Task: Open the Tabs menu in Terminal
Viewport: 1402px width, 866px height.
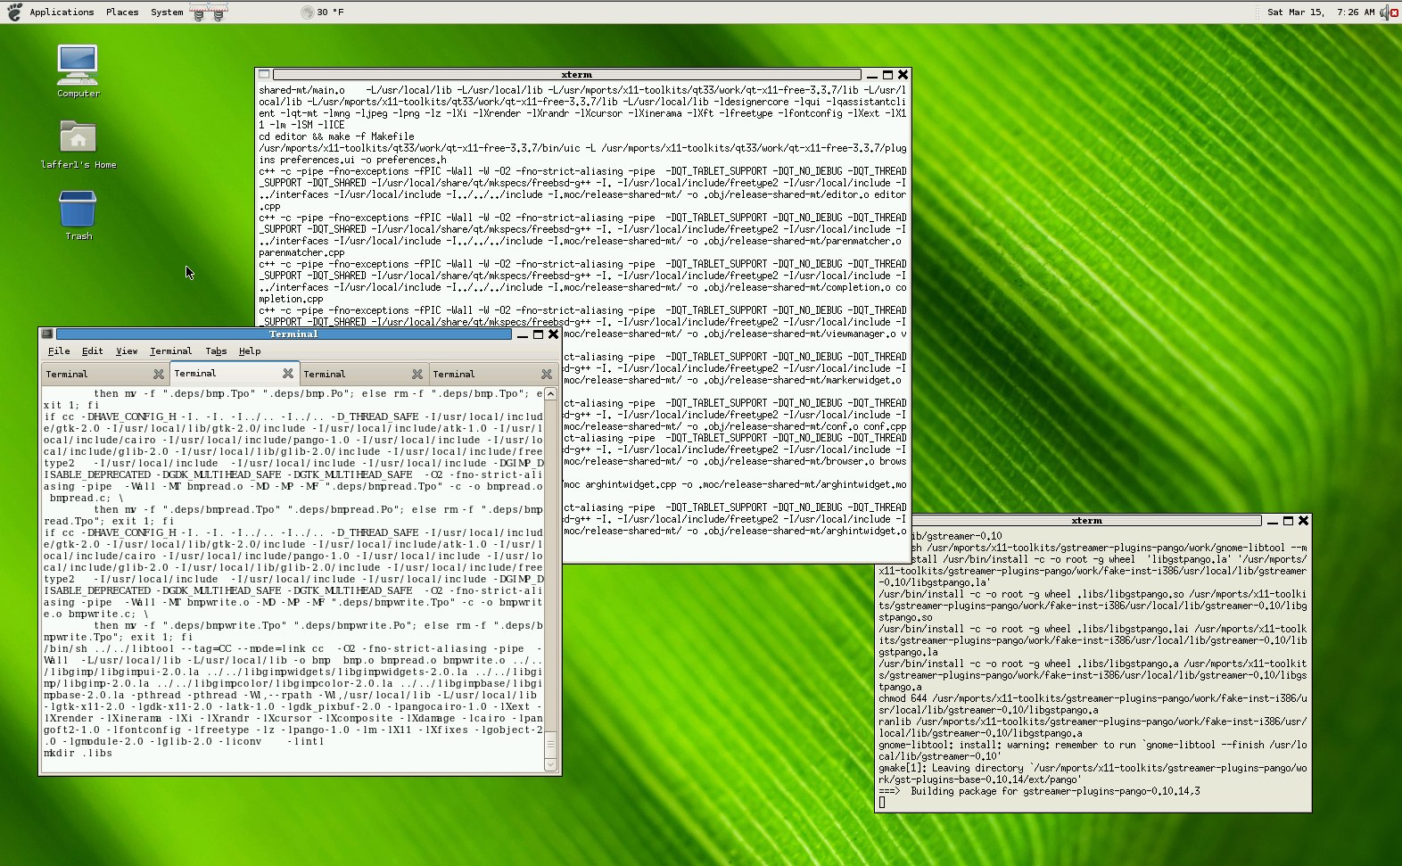Action: (216, 351)
